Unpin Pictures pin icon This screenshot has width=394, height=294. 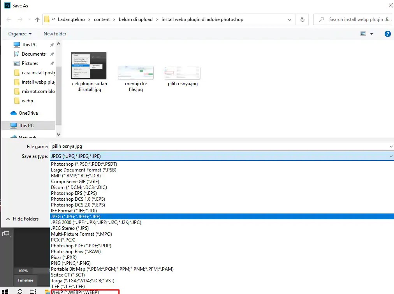pos(52,63)
